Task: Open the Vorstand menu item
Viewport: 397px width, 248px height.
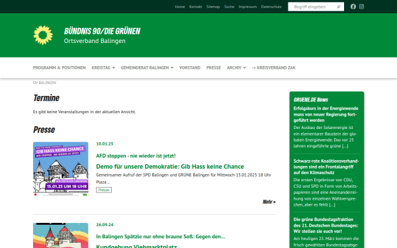Action: pos(190,67)
